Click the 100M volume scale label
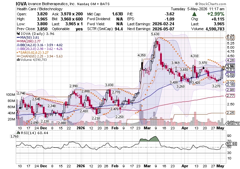Screen dimensions: 240x169 (11, 95)
